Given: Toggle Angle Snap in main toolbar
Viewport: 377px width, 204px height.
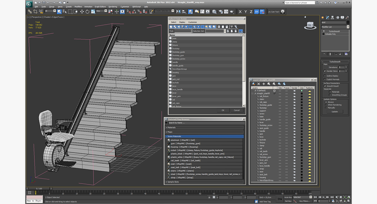Looking at the screenshot, I should 134,11.
